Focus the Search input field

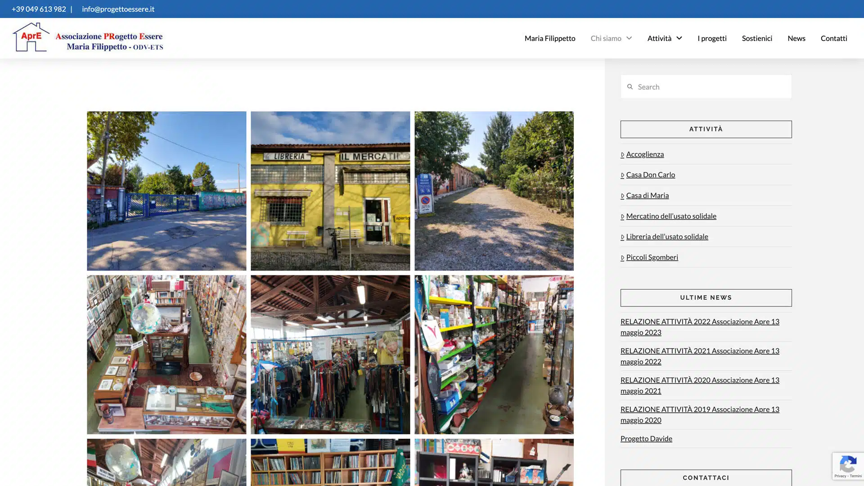(706, 87)
